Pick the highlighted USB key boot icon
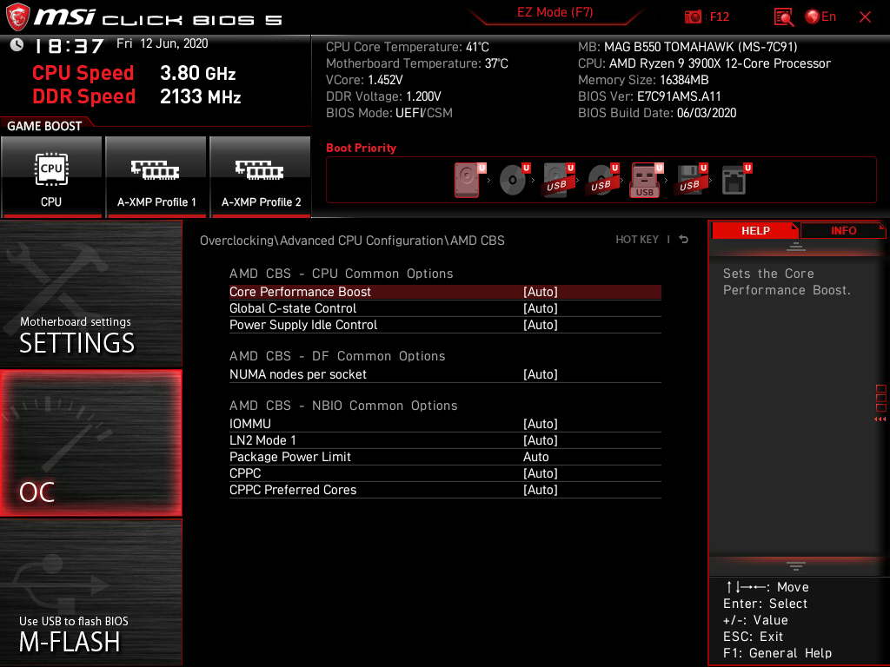Screen dimensions: 890x667 click(644, 180)
